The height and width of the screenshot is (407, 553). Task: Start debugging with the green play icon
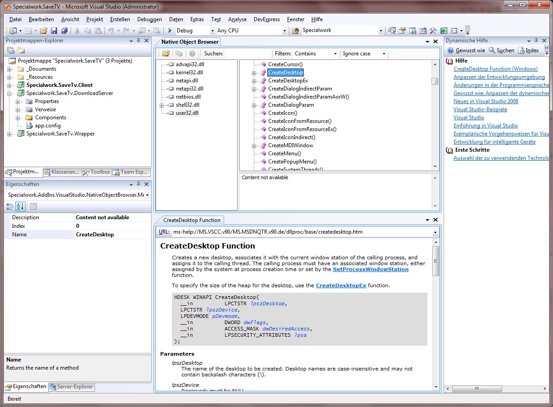[x=170, y=31]
